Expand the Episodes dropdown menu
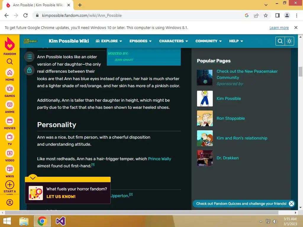Screen dimensions: 303x227 point(141,41)
